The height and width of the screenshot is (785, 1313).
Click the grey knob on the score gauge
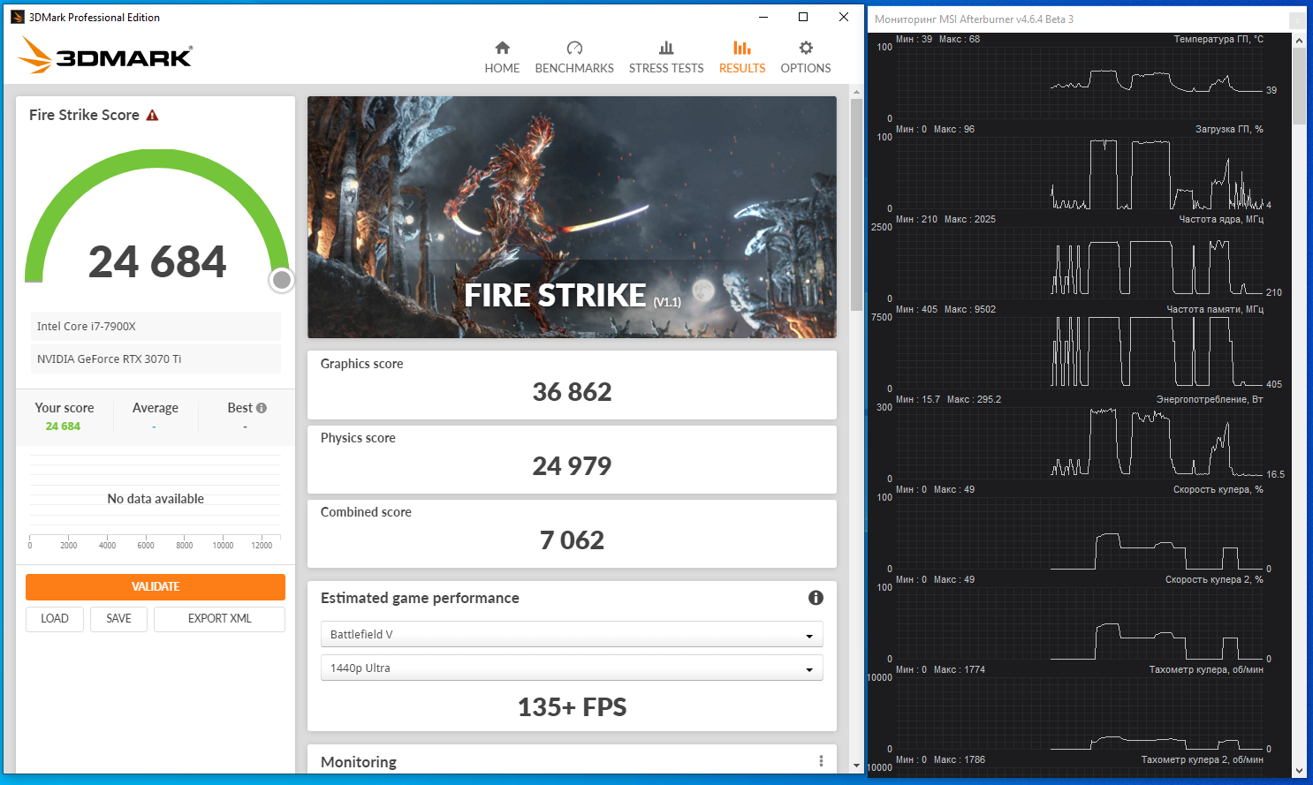[x=282, y=280]
